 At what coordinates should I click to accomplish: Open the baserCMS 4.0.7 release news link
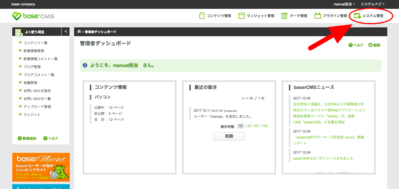tap(323, 158)
